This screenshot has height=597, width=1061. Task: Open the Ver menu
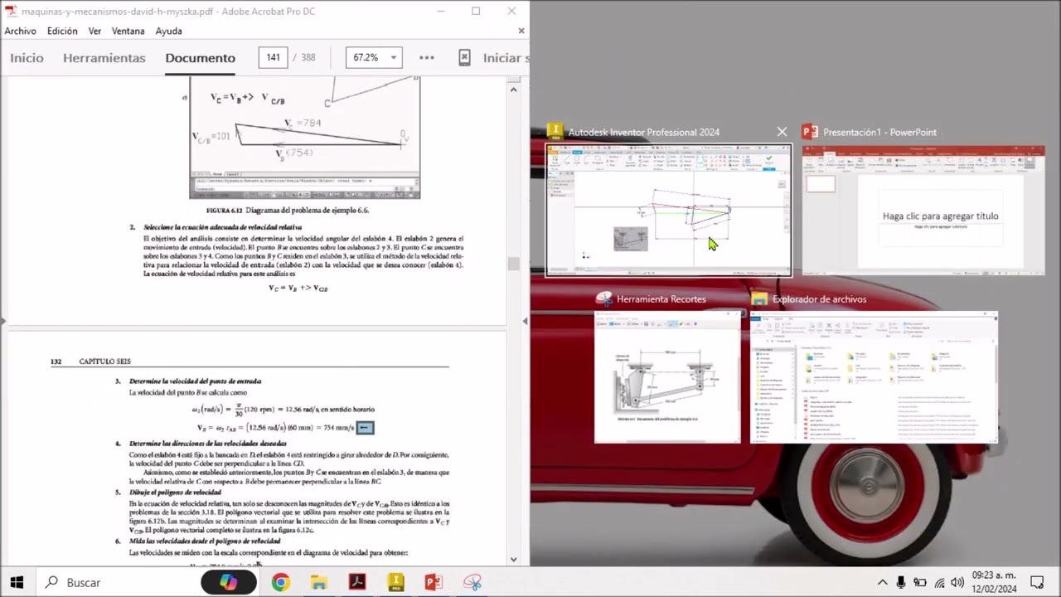94,31
